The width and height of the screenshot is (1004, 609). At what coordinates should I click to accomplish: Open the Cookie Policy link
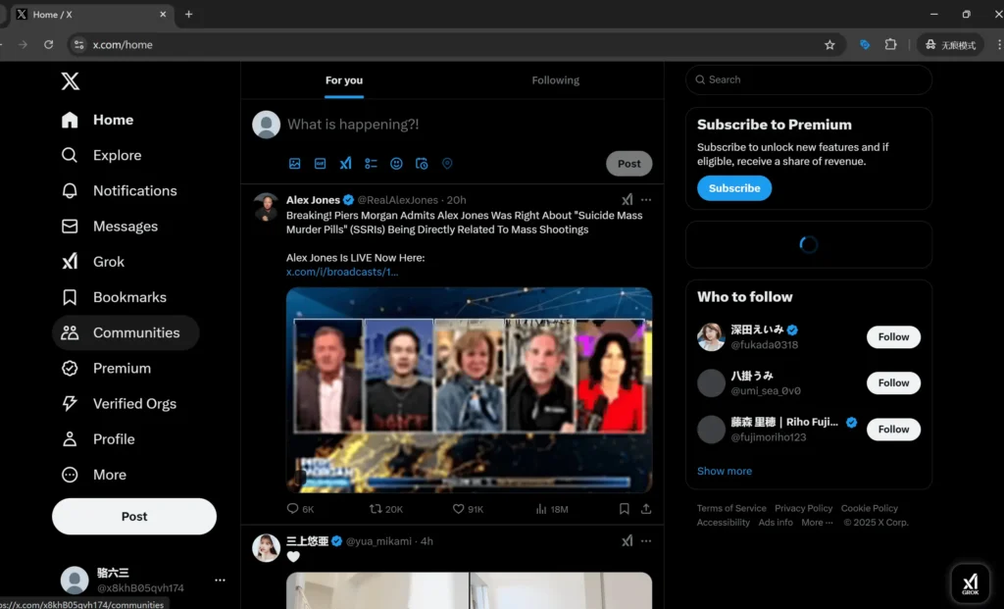[x=870, y=508]
